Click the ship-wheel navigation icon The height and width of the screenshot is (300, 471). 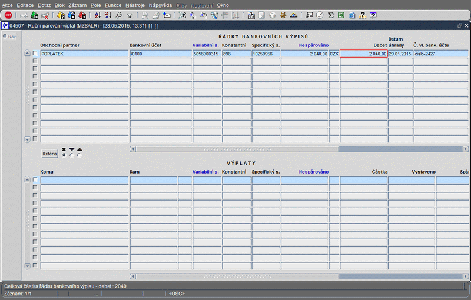click(283, 15)
